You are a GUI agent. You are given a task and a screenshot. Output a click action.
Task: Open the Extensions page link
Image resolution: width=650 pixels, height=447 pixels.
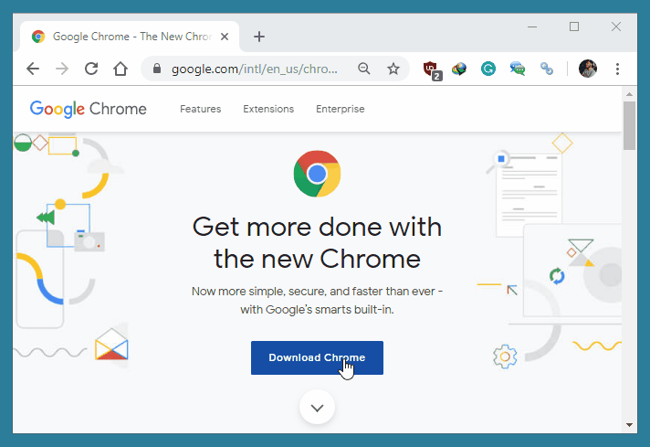pyautogui.click(x=268, y=109)
